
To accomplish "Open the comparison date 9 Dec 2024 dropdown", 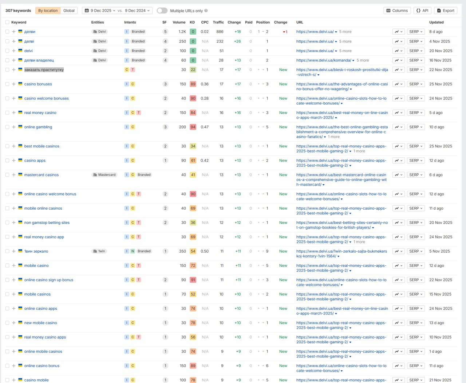I will click(137, 11).
